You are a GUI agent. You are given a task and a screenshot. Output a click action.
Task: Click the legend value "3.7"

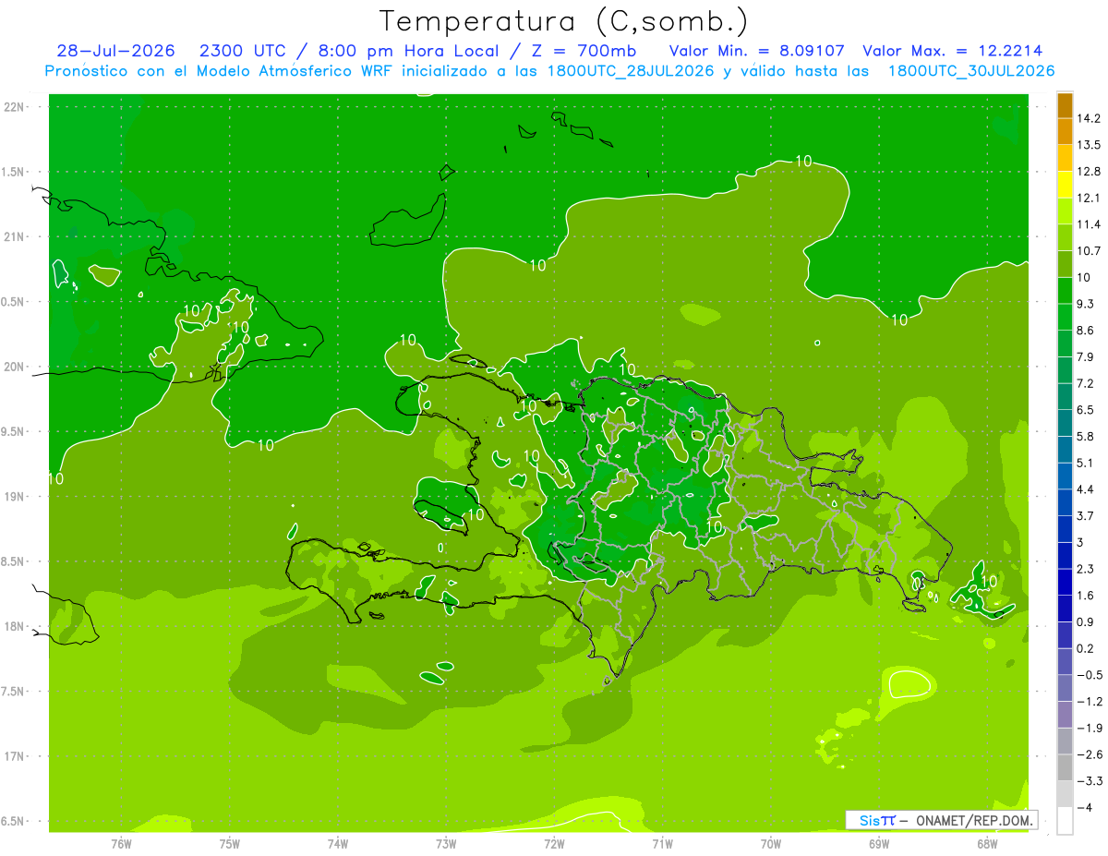coord(1086,515)
